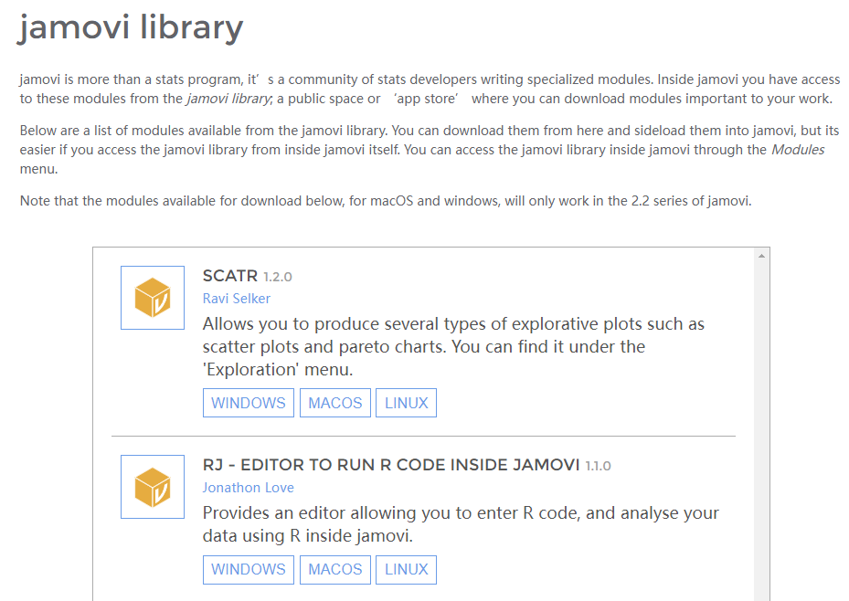Download SCATR for Windows
Viewport: 849px width, 601px height.
[x=249, y=403]
